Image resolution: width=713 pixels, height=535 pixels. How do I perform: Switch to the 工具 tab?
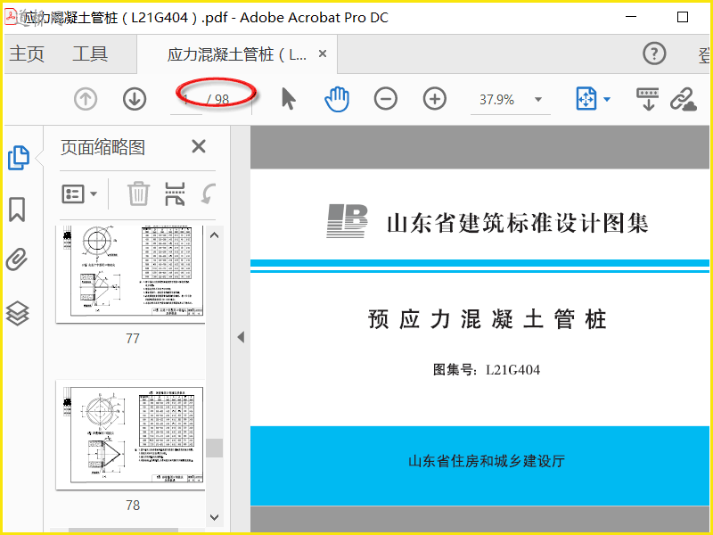click(x=90, y=54)
